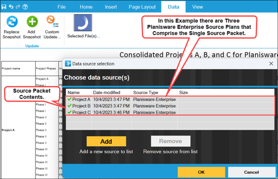The image size is (278, 179).
Task: Switch to the View tab
Action: coord(197,7)
